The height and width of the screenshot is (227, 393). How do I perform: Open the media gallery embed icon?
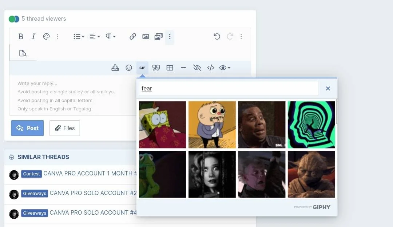click(x=158, y=37)
